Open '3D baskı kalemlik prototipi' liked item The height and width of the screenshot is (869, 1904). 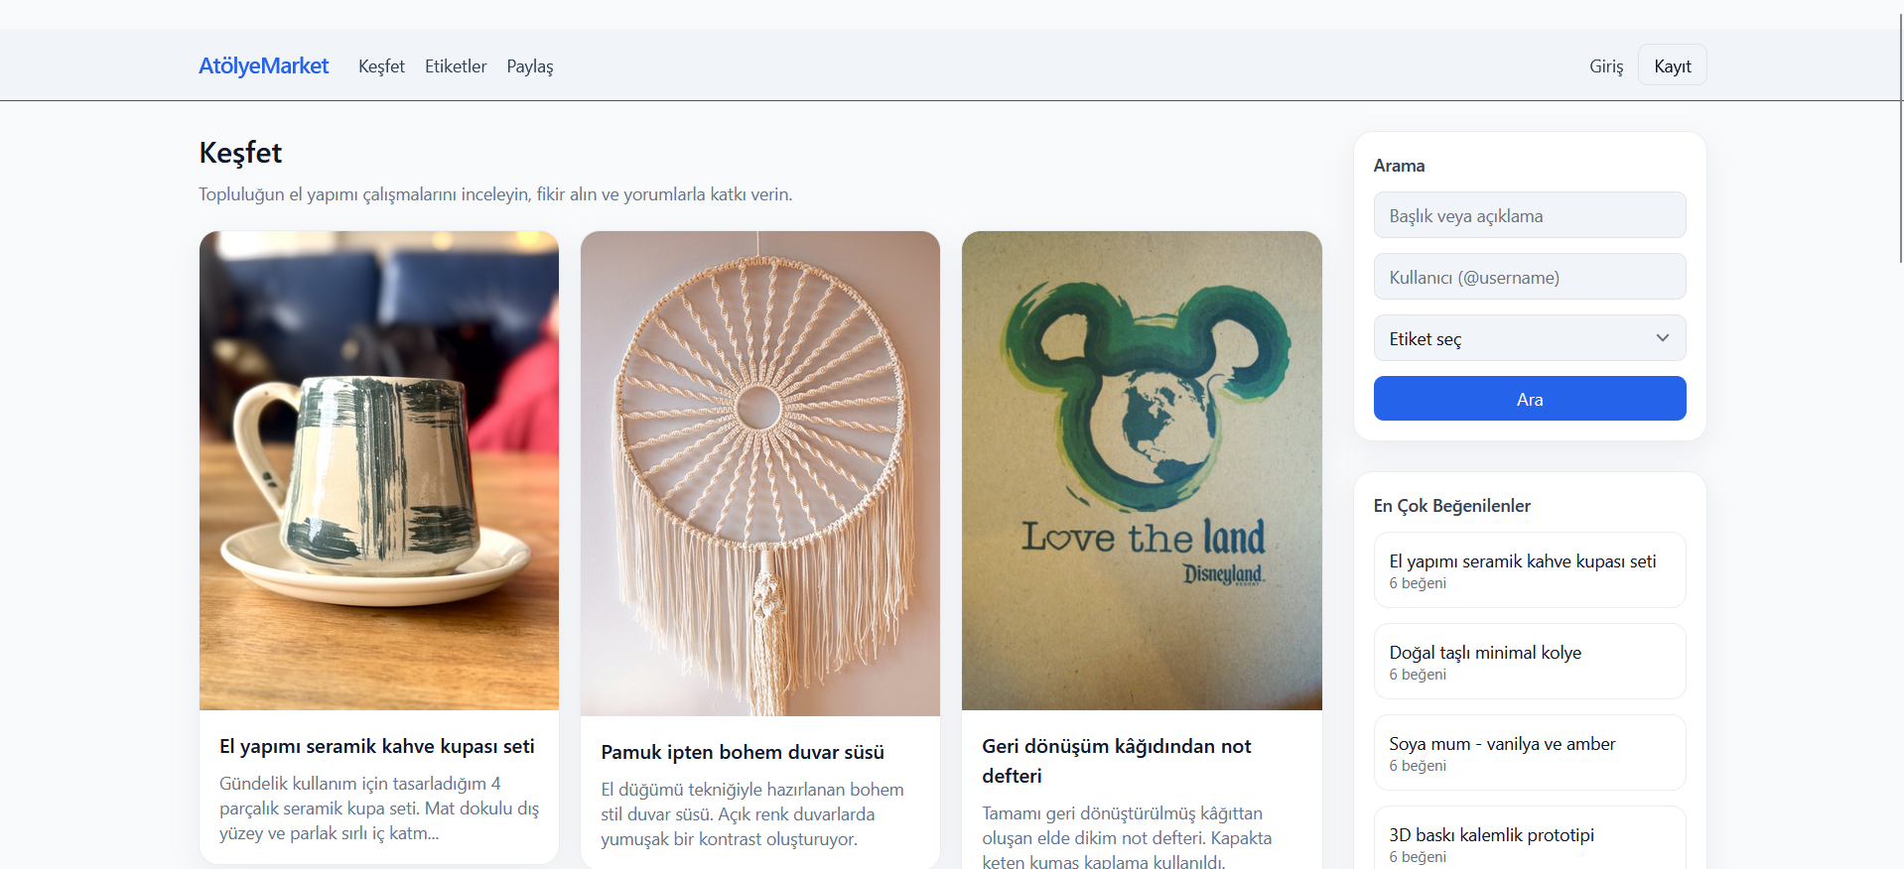[x=1491, y=835]
